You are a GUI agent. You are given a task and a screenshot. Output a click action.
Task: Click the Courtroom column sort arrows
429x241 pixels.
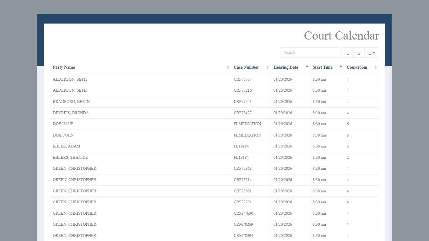[376, 67]
